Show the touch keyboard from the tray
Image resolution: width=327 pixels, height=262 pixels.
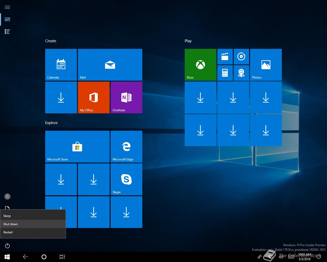point(291,257)
